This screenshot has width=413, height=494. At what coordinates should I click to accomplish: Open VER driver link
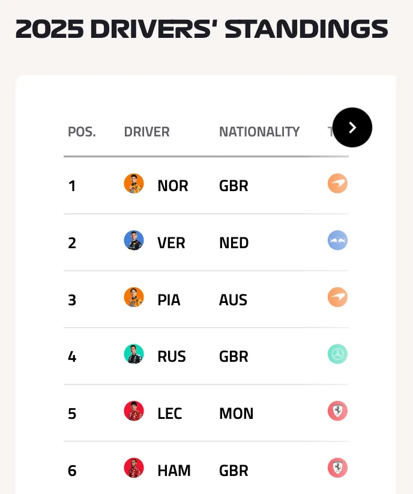[171, 243]
